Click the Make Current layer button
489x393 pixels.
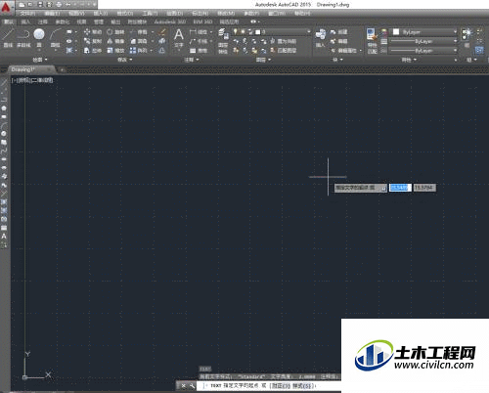(x=284, y=41)
